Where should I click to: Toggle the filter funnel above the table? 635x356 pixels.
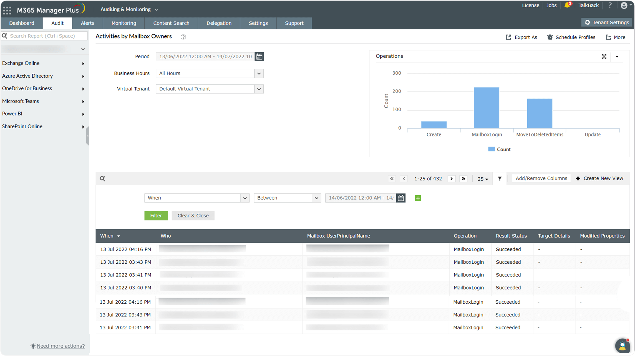tap(500, 178)
